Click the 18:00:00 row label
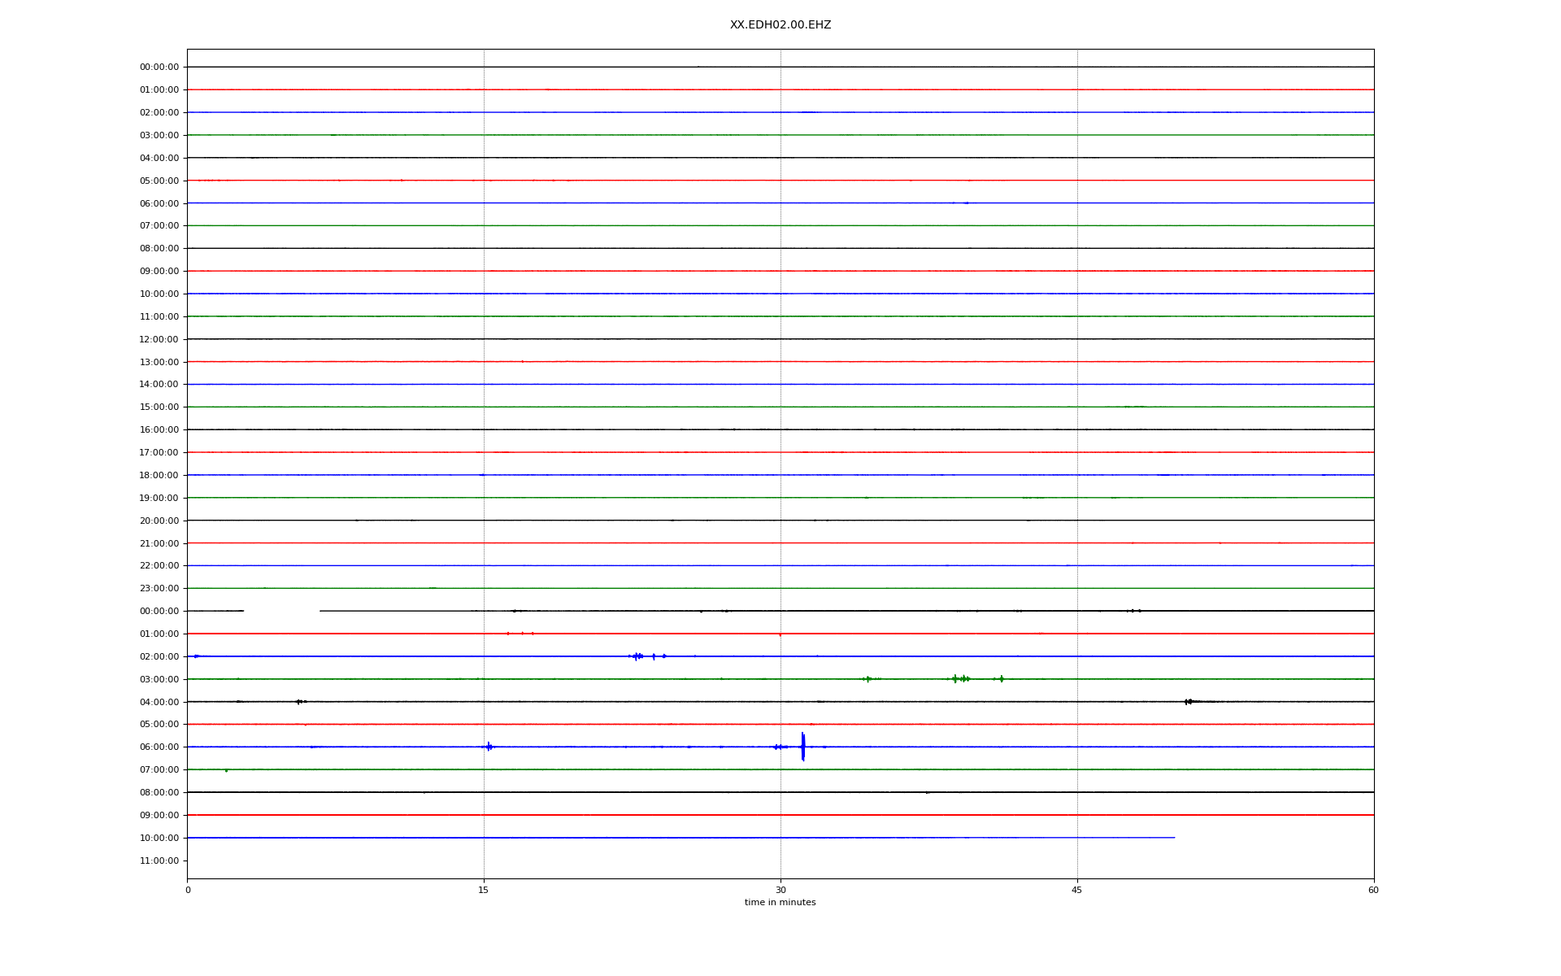The height and width of the screenshot is (976, 1561). pyautogui.click(x=159, y=475)
